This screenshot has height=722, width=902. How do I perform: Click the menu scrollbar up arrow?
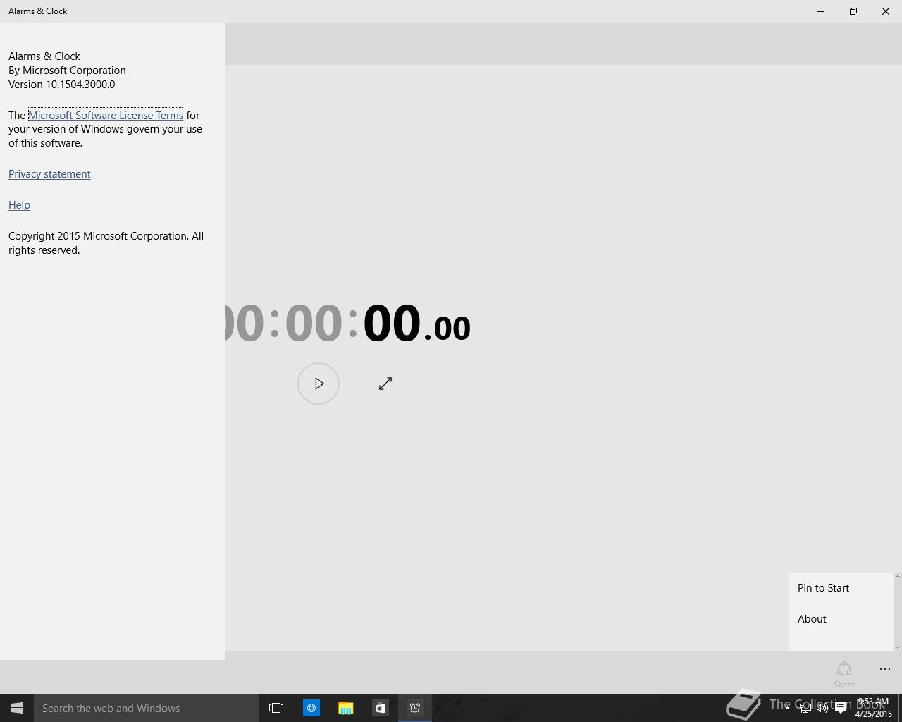[x=897, y=577]
